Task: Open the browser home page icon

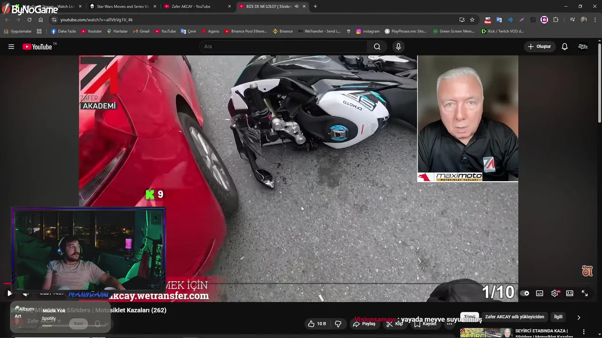Action: click(40, 20)
